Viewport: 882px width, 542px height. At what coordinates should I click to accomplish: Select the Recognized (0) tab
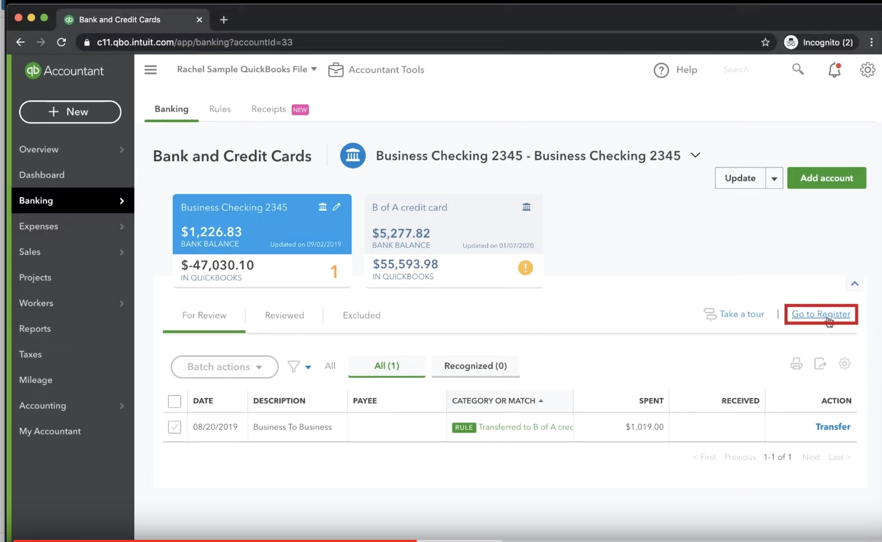[x=475, y=365]
